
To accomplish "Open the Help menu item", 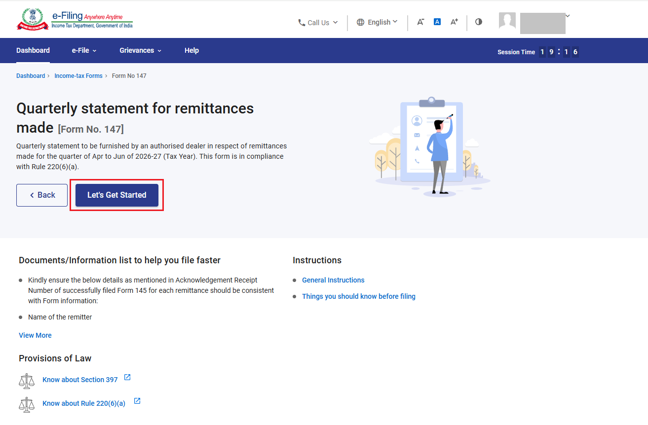I will point(191,50).
